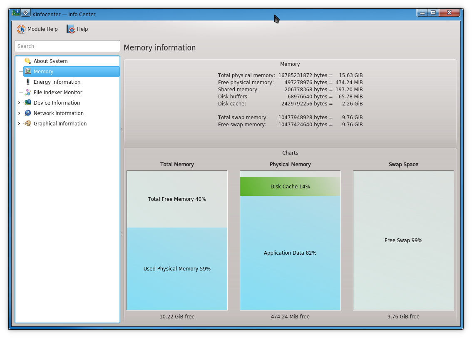The width and height of the screenshot is (472, 338).
Task: Toggle the diamond-shaped button beside the title bar icon
Action: [25, 13]
